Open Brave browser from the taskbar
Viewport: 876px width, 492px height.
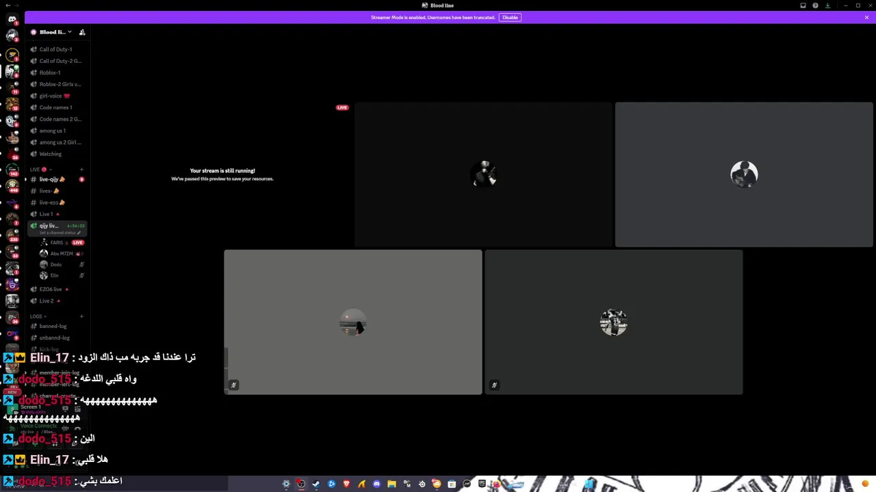point(346,484)
